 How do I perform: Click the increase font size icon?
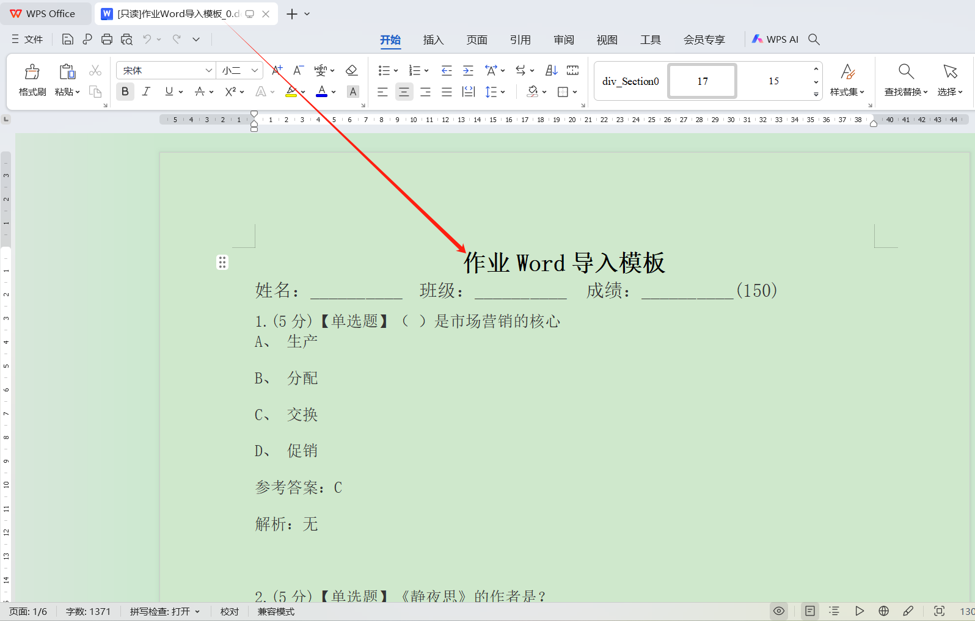[x=277, y=71]
